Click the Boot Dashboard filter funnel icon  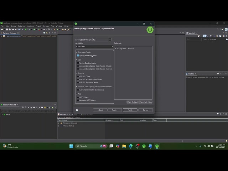click(x=50, y=108)
